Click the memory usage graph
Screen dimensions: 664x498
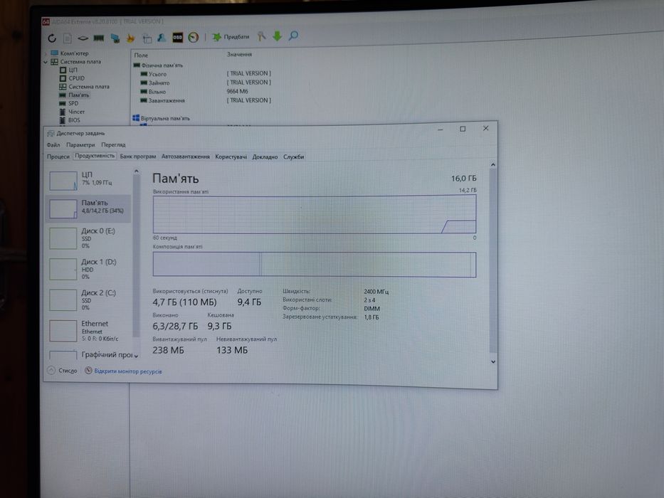(x=315, y=214)
